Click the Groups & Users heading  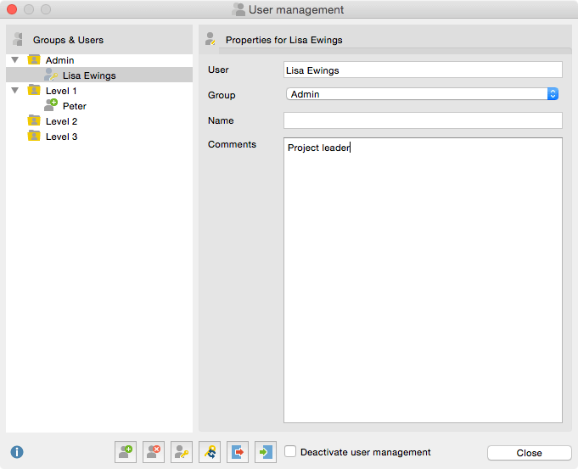click(68, 40)
